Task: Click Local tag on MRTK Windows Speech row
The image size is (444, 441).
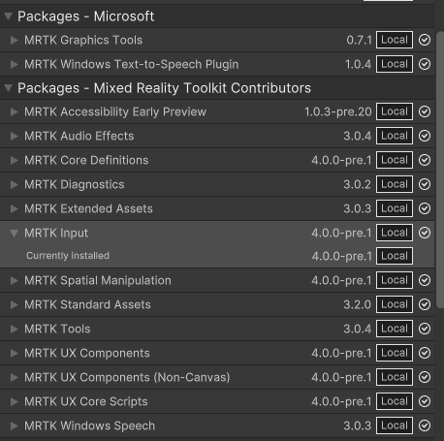Action: 395,425
